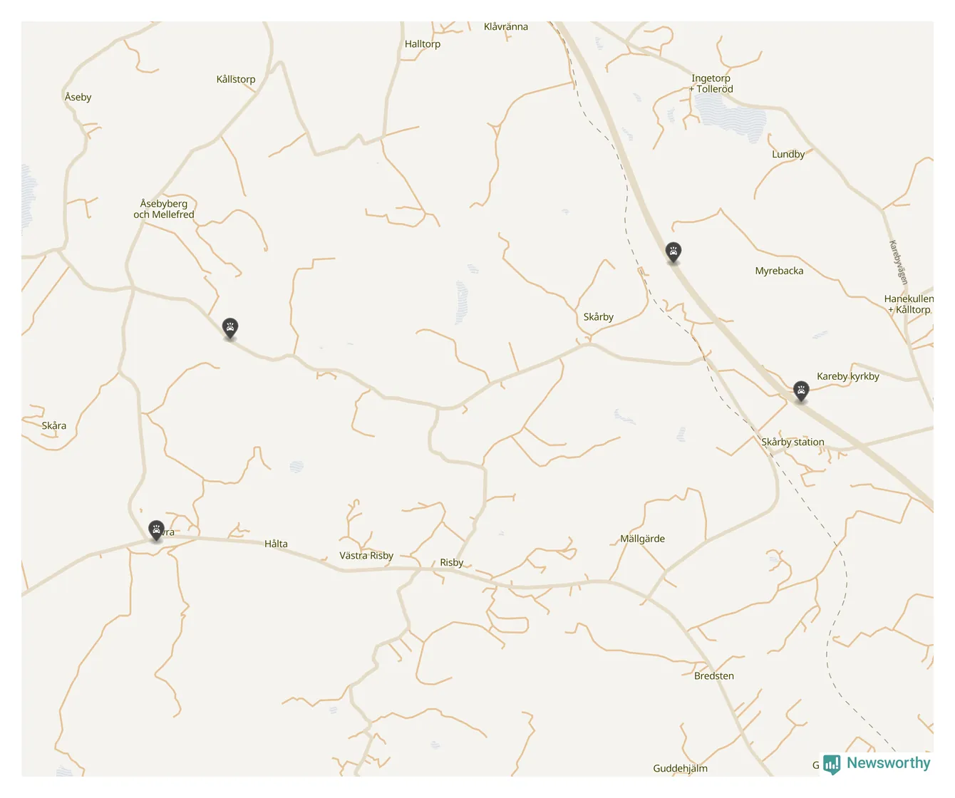Select the Mällgärde label on map

point(642,539)
